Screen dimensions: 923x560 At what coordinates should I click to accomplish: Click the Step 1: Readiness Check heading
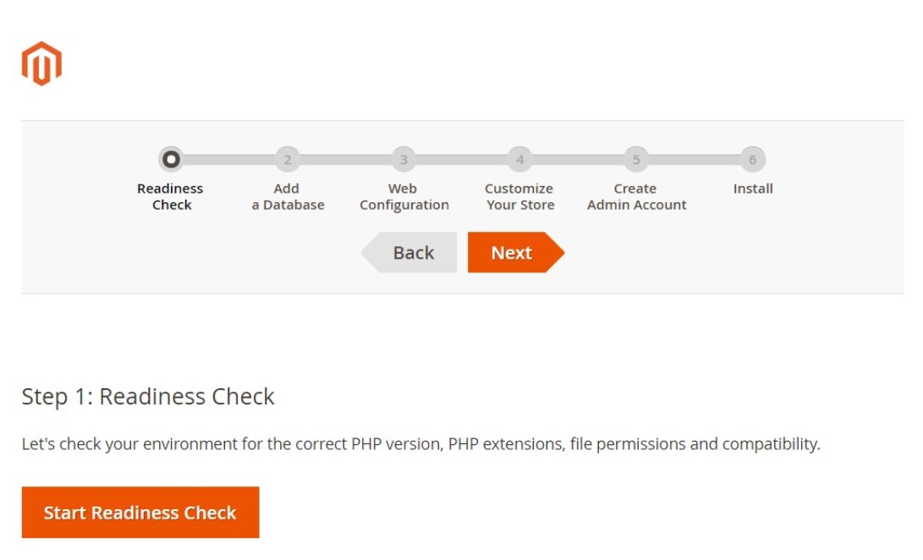(x=148, y=397)
